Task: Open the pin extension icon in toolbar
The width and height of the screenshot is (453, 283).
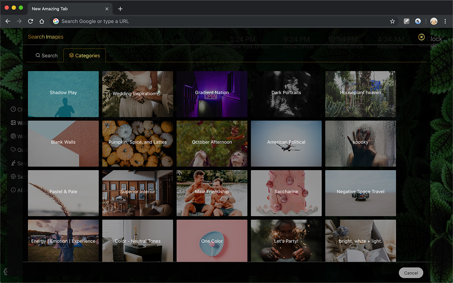Action: click(407, 21)
